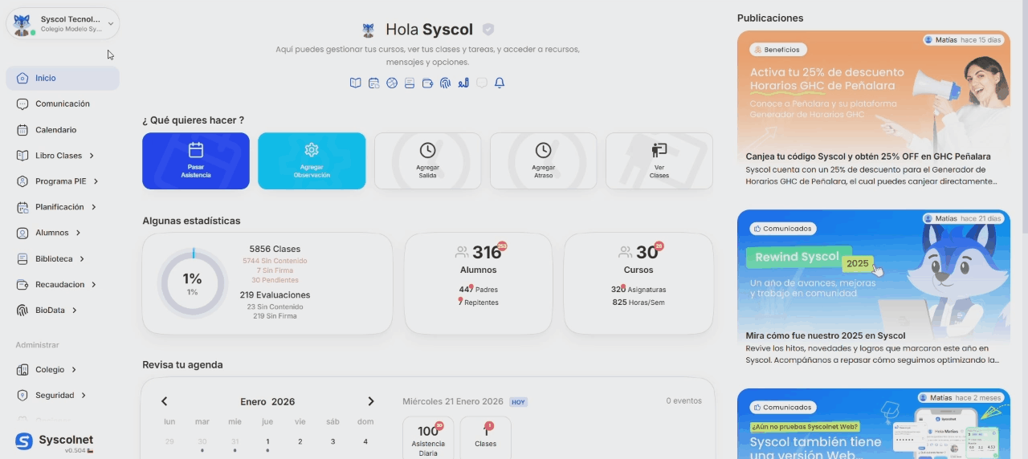This screenshot has width=1028, height=459.
Task: Click the Agregar Observación button
Action: [312, 161]
